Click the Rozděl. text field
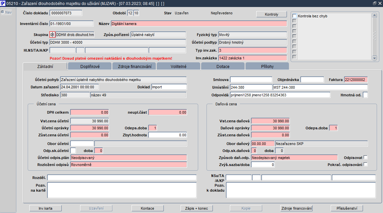The height and width of the screenshot is (213, 383). pyautogui.click(x=122, y=177)
